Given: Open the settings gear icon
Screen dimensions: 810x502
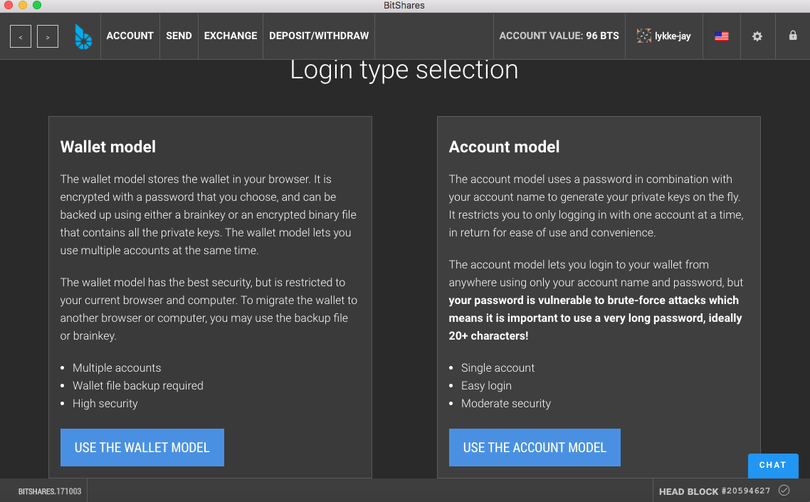Looking at the screenshot, I should 757,36.
